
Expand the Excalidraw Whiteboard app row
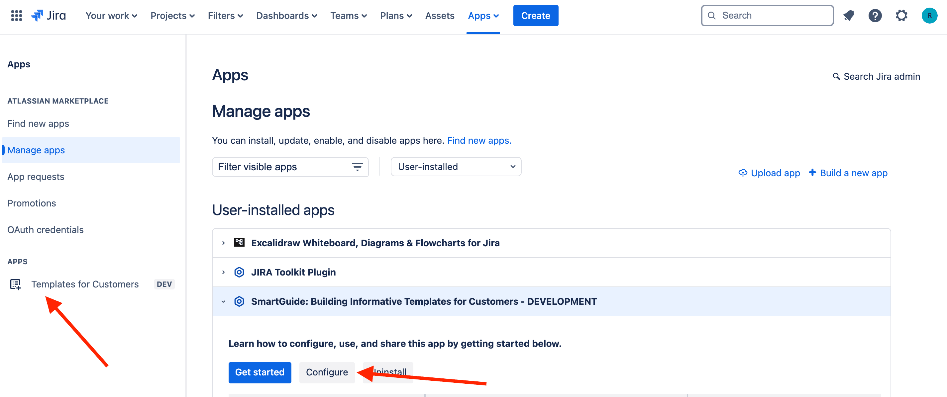pyautogui.click(x=223, y=243)
